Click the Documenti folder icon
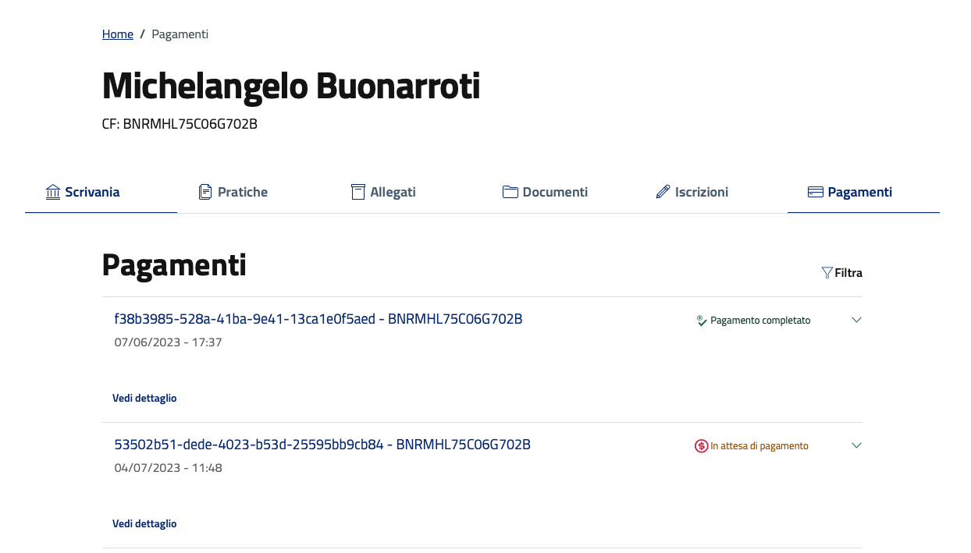Screen dimensions: 971x553 (x=510, y=192)
